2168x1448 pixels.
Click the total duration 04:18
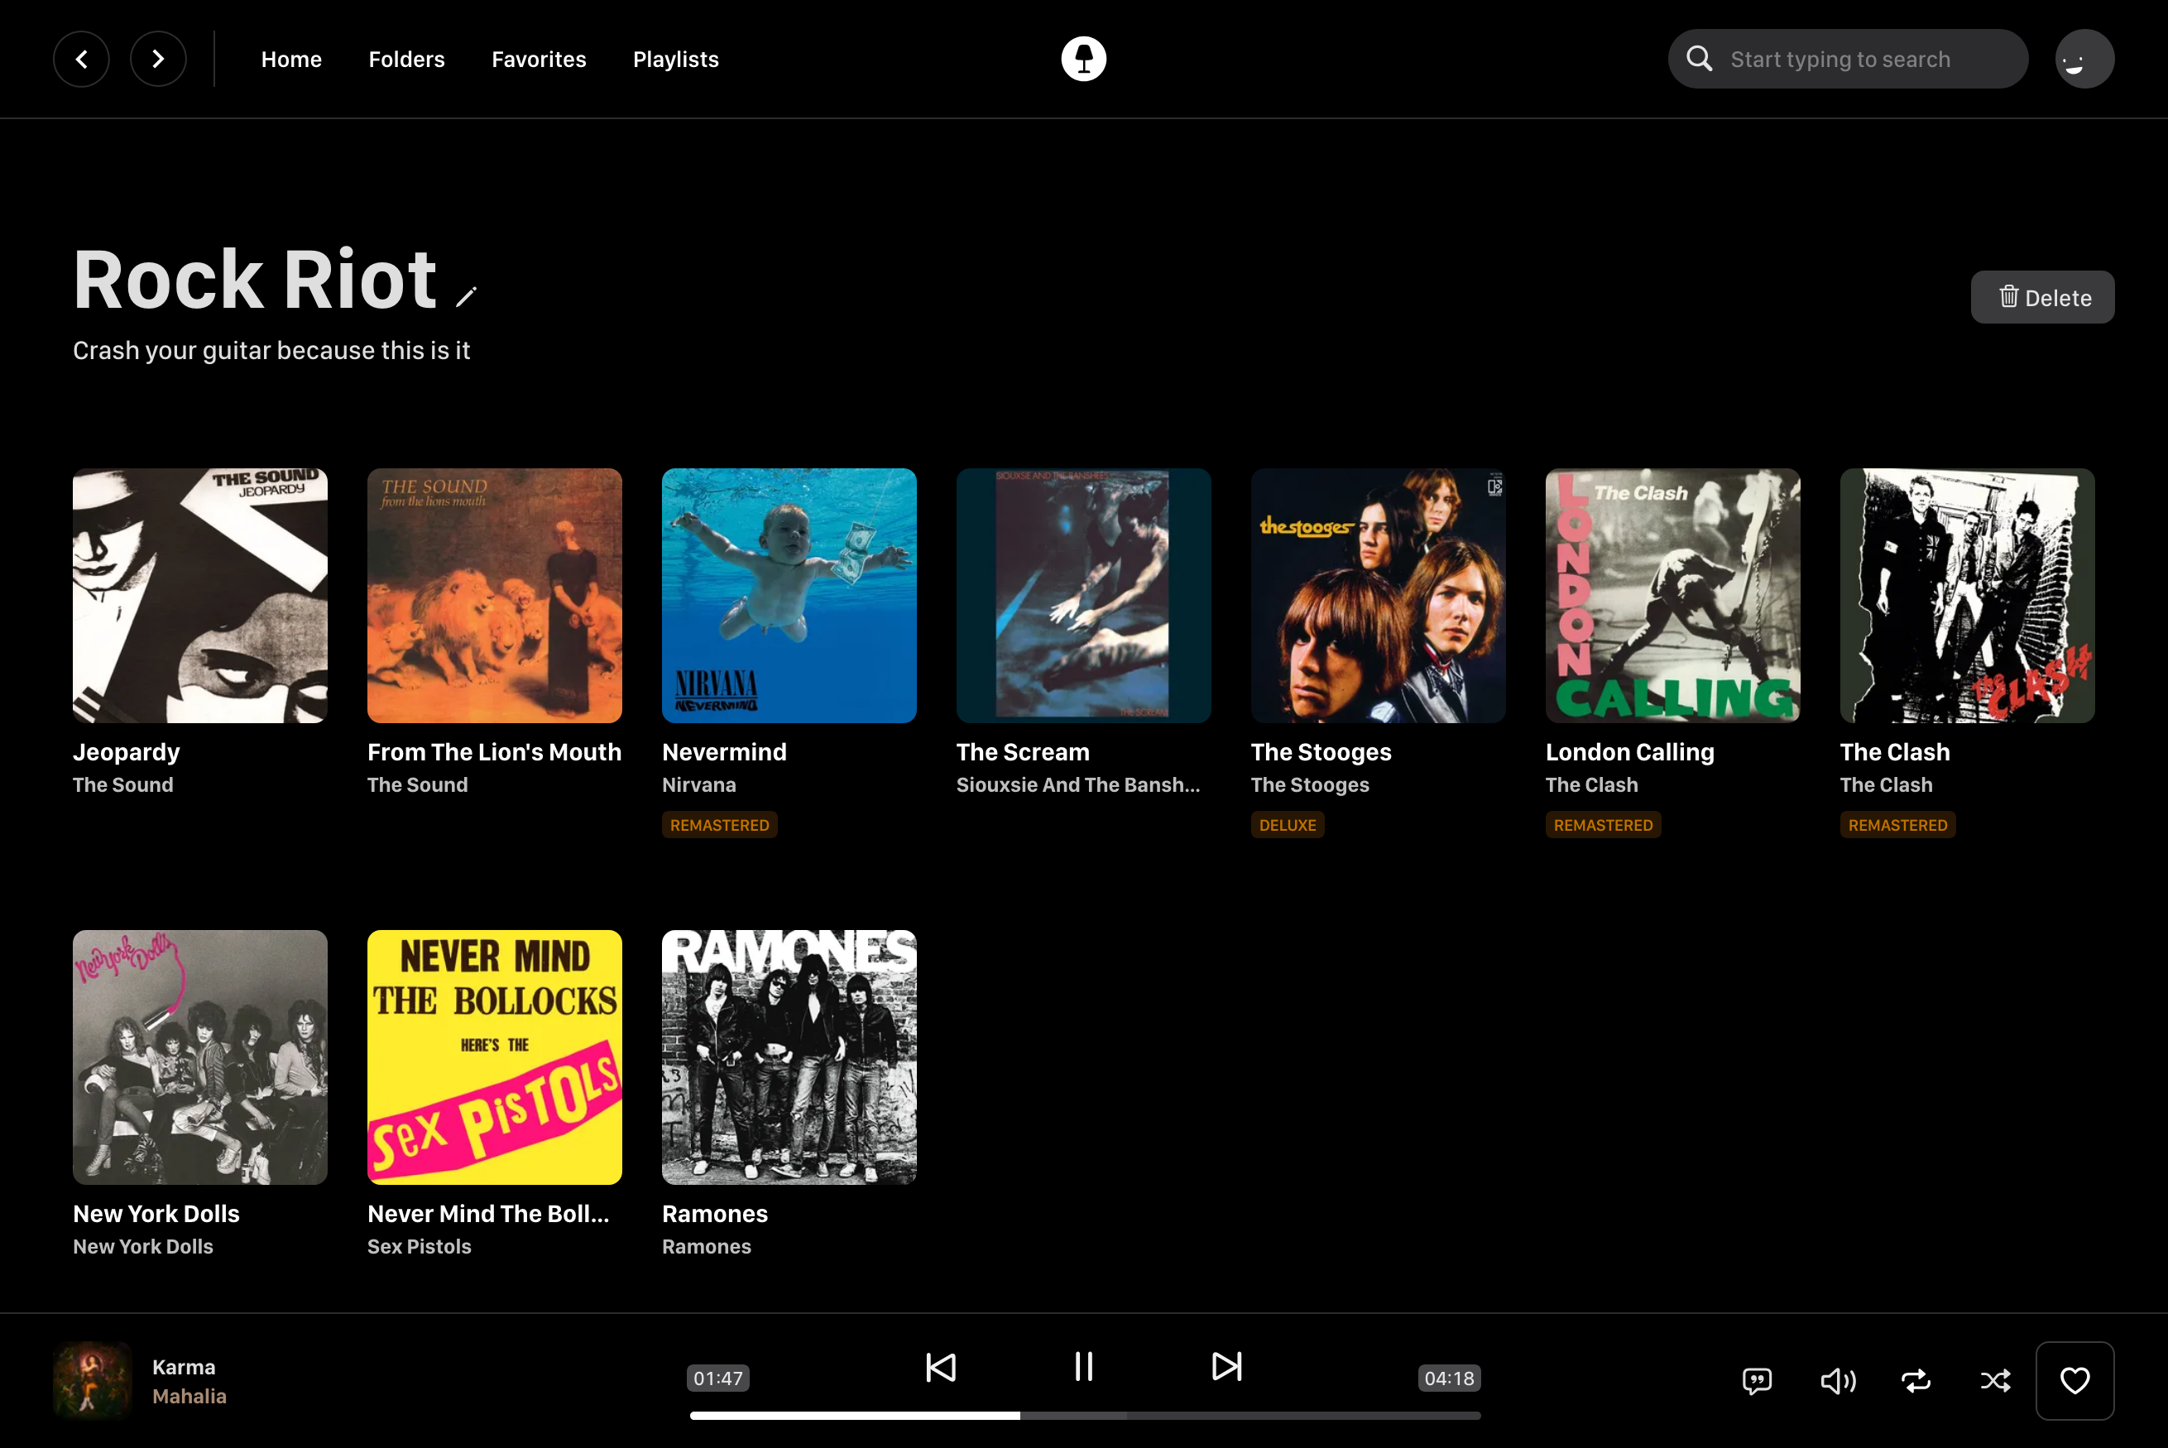point(1450,1378)
